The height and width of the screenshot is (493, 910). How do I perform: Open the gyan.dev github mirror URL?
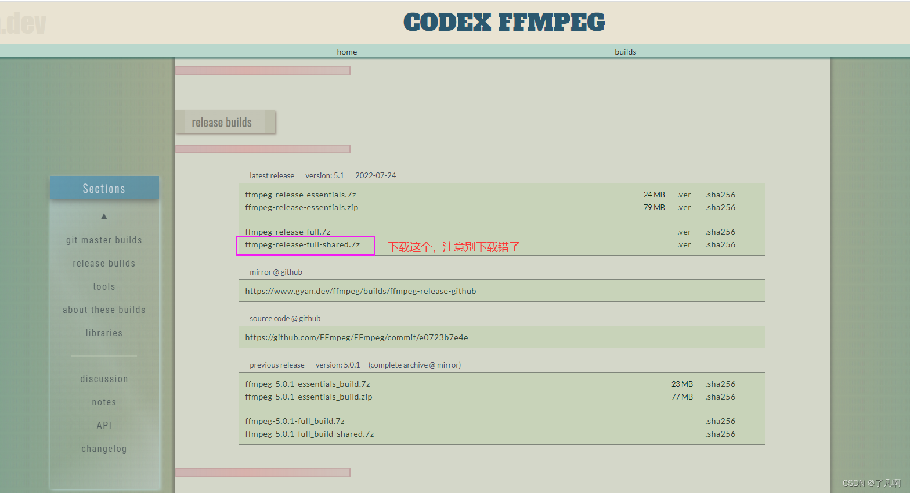point(360,291)
